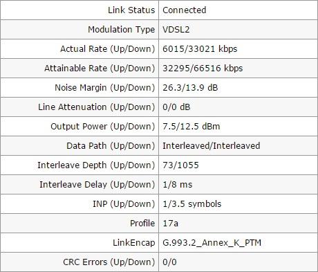Select the 32295/66516 kbps value
Viewport: 318px width, 272px height.
(x=203, y=69)
